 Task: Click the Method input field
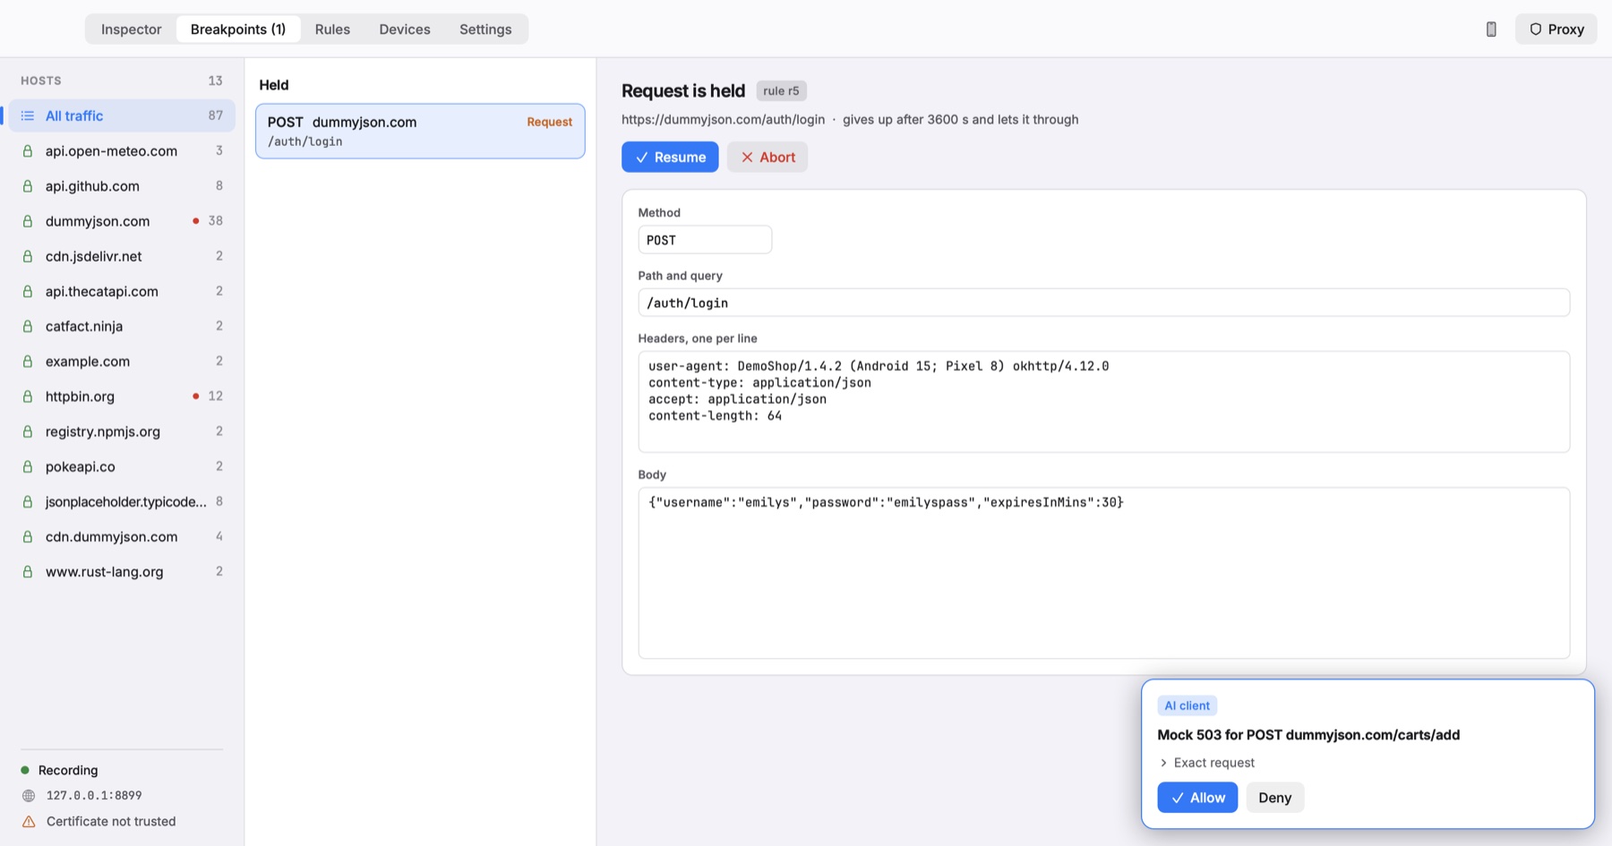coord(705,240)
